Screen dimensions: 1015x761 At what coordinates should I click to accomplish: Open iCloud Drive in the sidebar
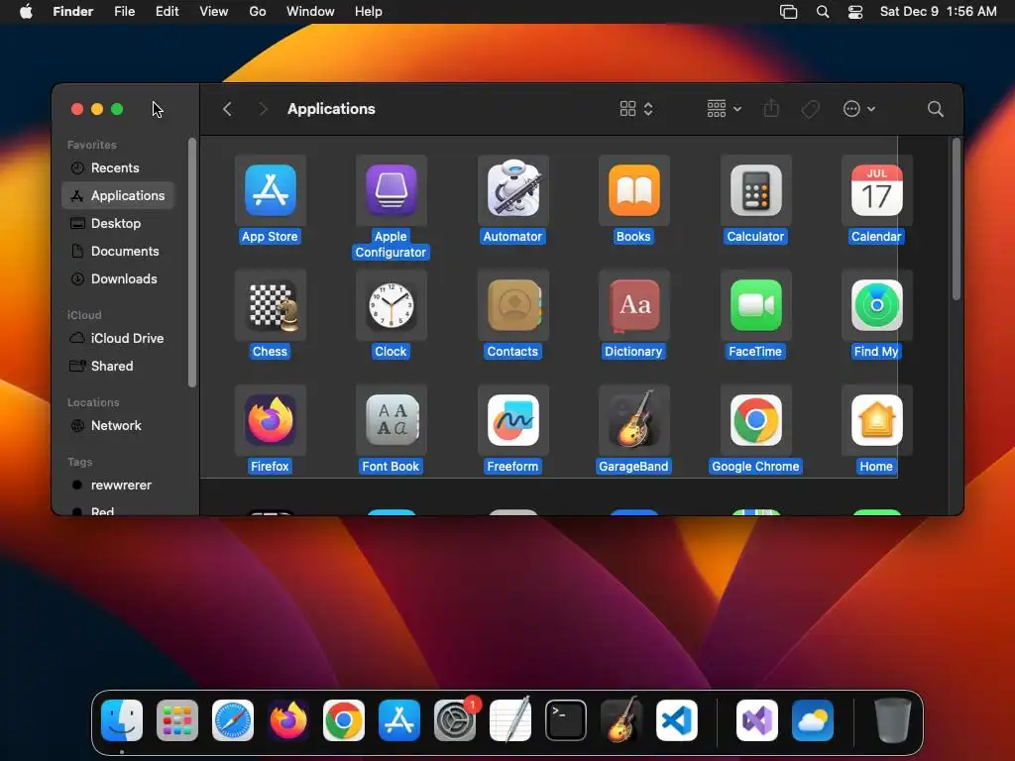(118, 339)
